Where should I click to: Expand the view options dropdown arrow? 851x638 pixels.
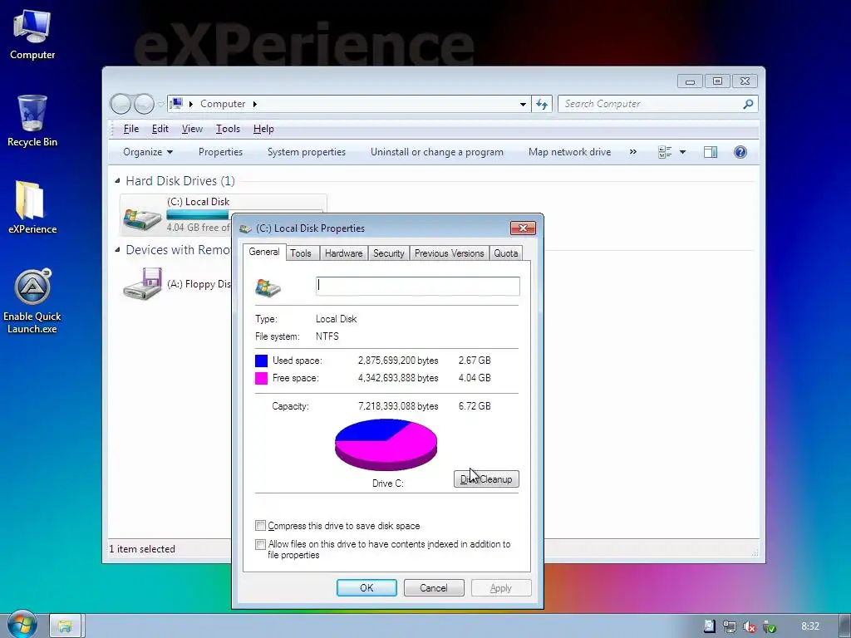[683, 152]
